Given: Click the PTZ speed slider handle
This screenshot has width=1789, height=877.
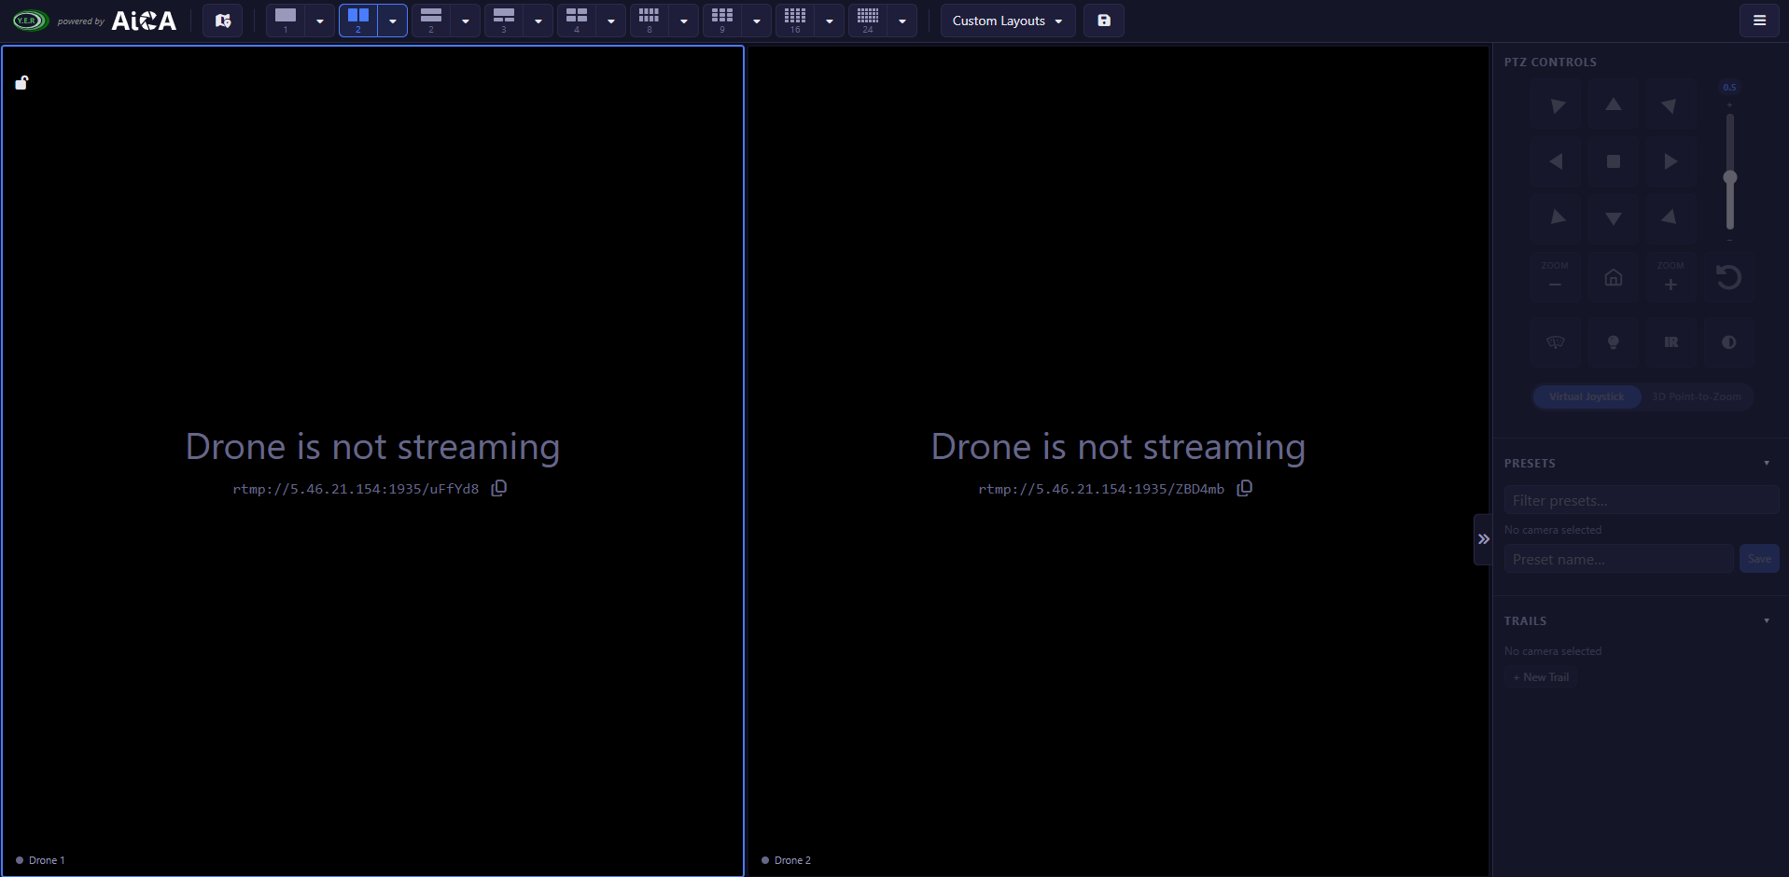Looking at the screenshot, I should click(x=1729, y=177).
